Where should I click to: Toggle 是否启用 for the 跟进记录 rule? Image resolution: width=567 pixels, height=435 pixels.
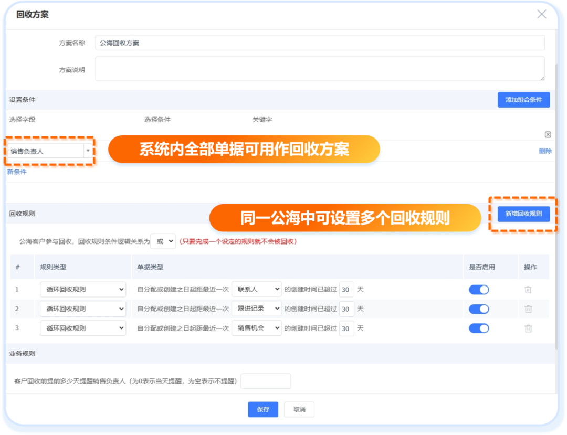pos(478,309)
